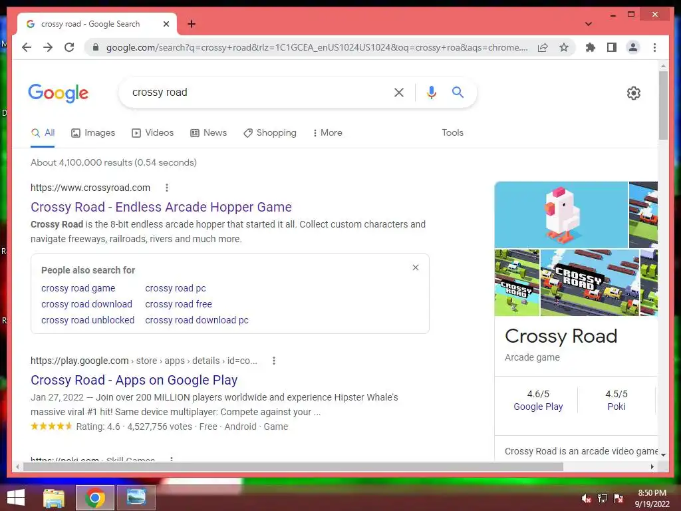Screen dimensions: 681x511
Task: Open the picture app in the taskbar
Action: point(136,498)
